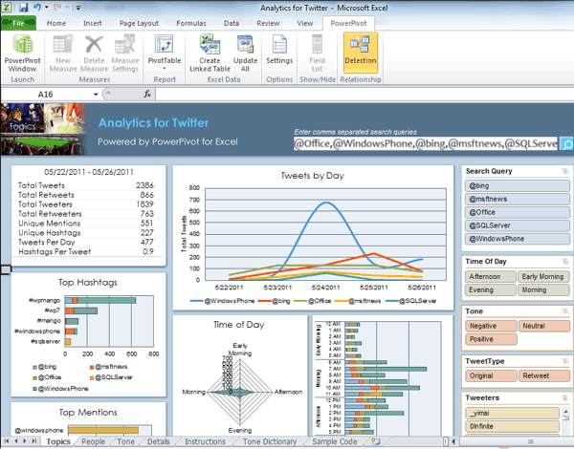Screen dimensions: 574x449
Task: Toggle the @SQLServer slicer item
Action: (518, 225)
